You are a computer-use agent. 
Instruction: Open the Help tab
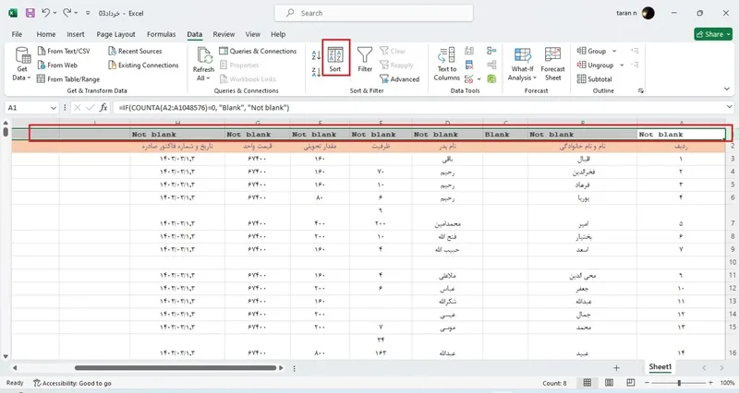pos(278,34)
